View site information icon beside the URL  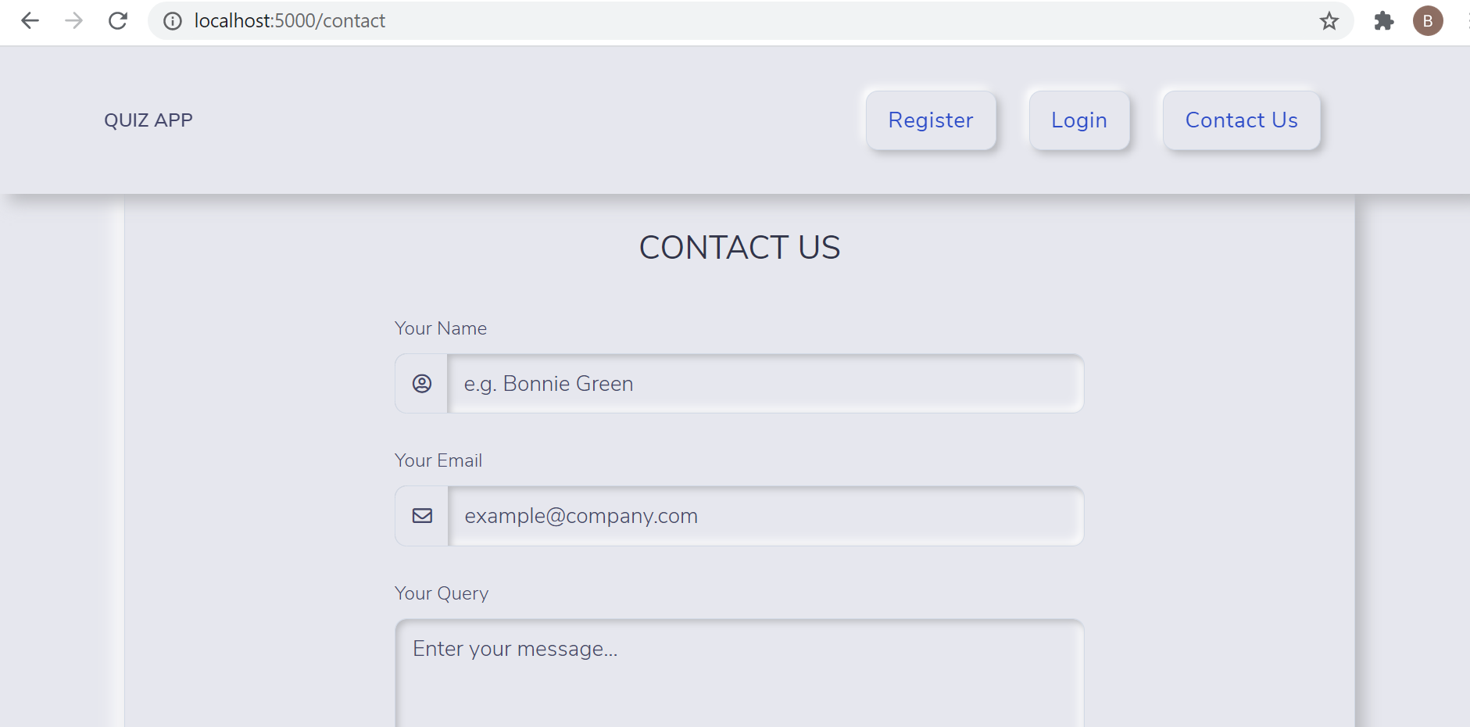[173, 21]
